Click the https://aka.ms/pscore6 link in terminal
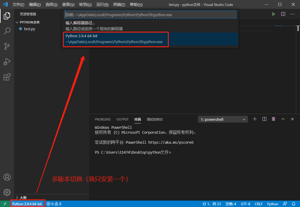 [x=171, y=142]
